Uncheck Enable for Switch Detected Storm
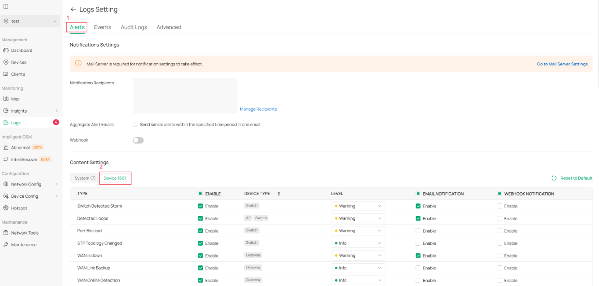 coord(200,206)
